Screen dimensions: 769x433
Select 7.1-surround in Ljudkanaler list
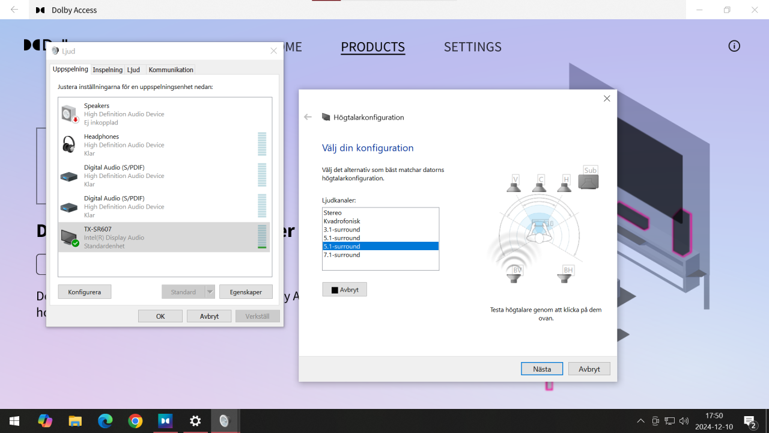[380, 255]
